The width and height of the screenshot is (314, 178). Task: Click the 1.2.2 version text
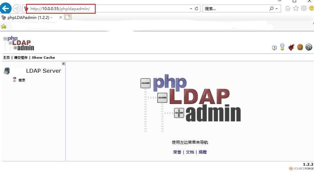point(308,164)
